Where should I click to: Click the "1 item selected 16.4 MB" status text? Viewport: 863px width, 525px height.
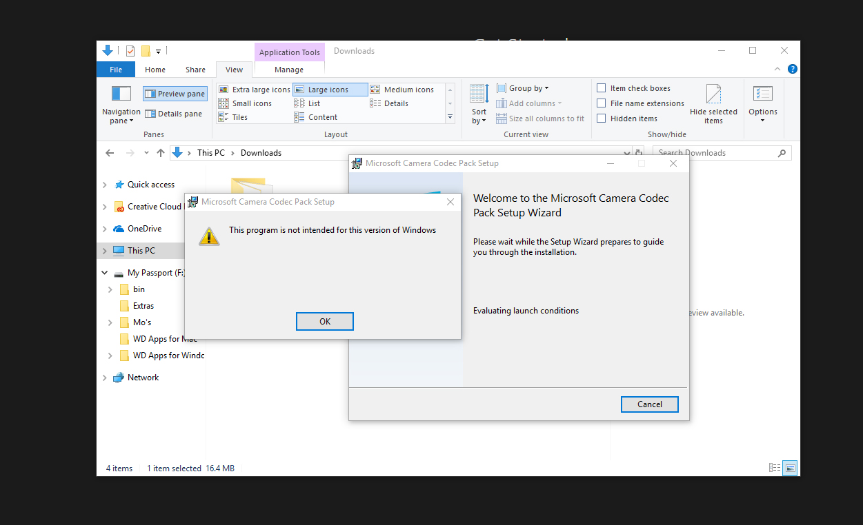[190, 469]
